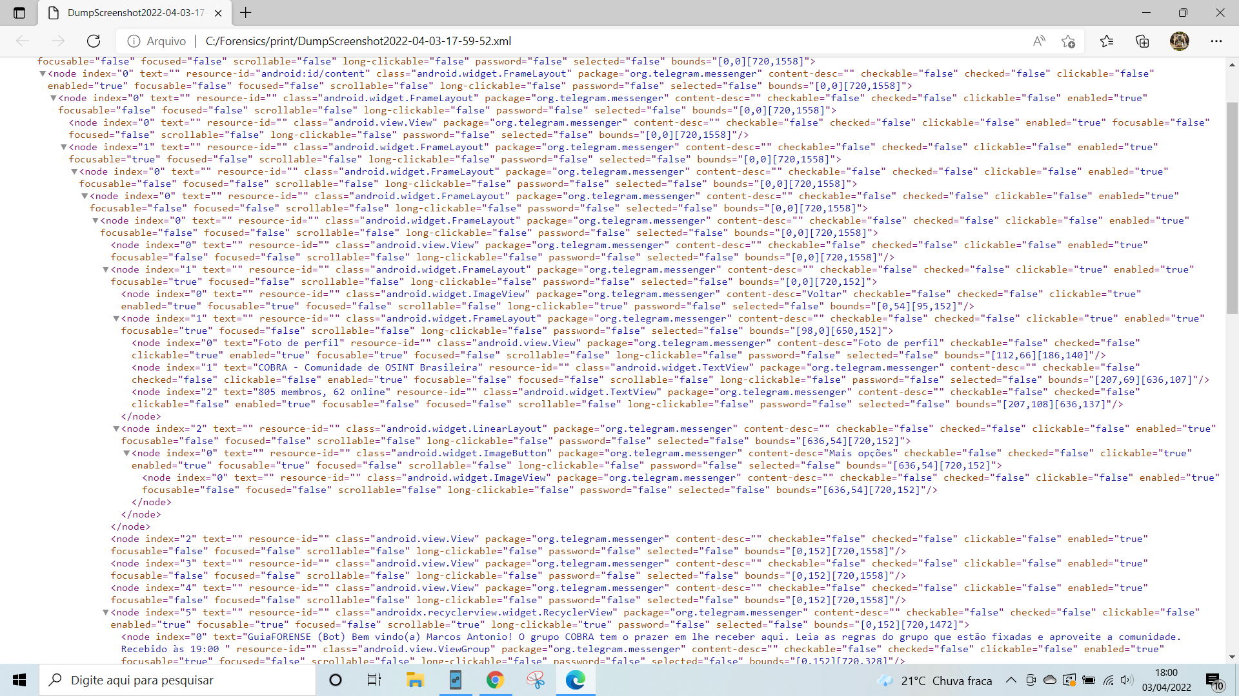This screenshot has width=1239, height=696.
Task: Open the Wi-Fi network tray icon
Action: [x=1108, y=680]
